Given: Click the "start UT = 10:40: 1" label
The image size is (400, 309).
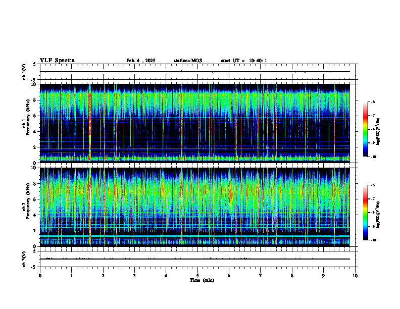Looking at the screenshot, I should click(244, 61).
